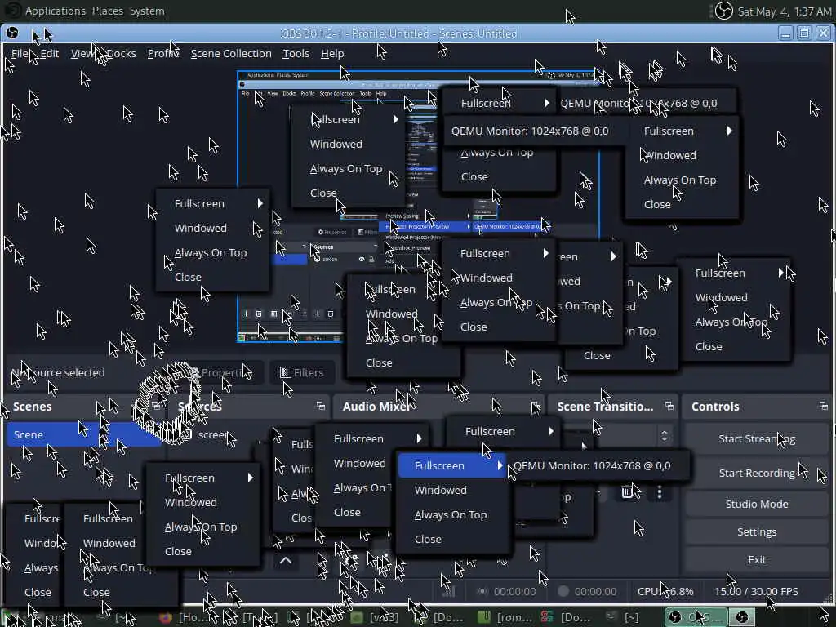Open the System menu in the top panel
The height and width of the screenshot is (627, 836).
[x=147, y=11]
